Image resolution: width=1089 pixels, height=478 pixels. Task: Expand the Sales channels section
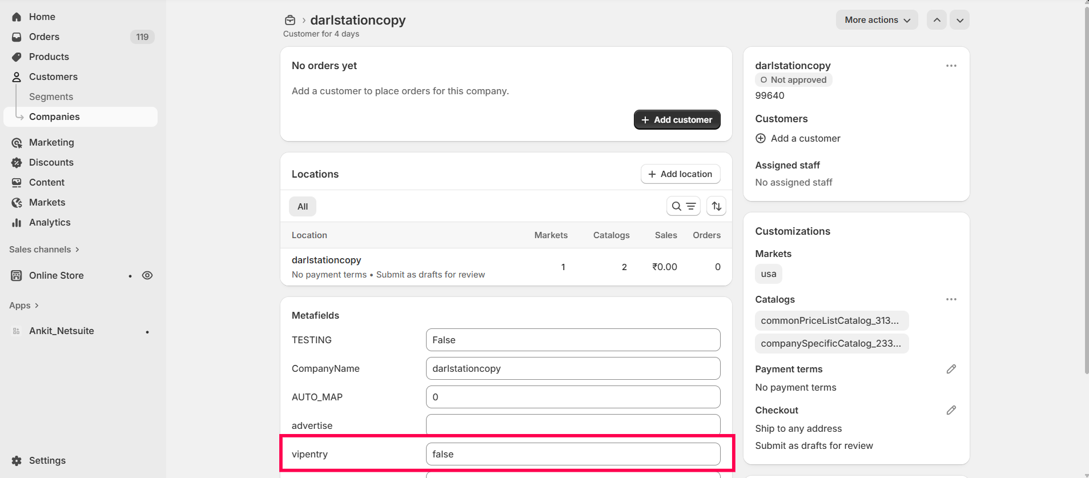(44, 250)
